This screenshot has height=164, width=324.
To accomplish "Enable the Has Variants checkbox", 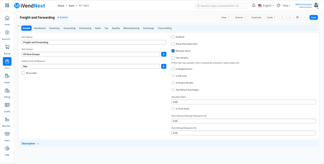I will (x=173, y=58).
